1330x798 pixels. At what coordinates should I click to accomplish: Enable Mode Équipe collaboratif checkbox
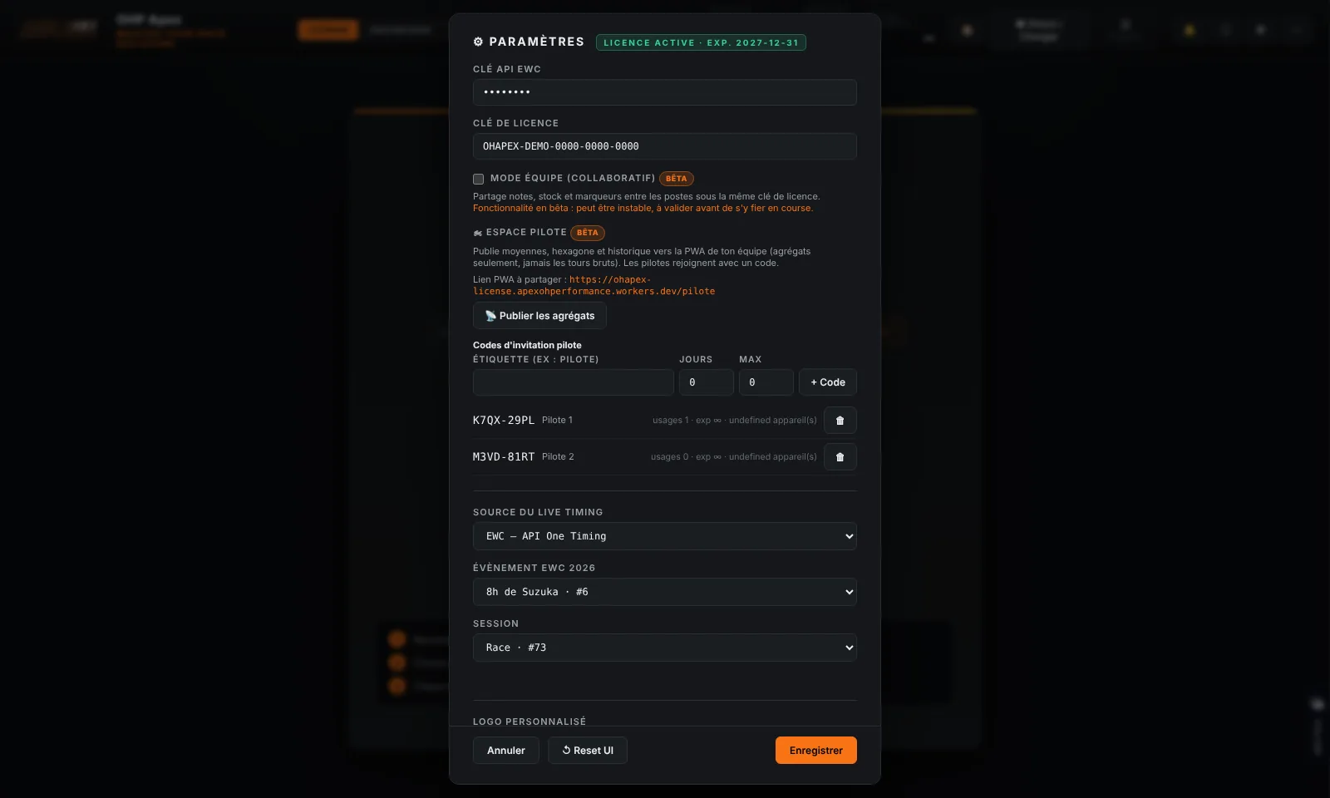[x=478, y=179]
